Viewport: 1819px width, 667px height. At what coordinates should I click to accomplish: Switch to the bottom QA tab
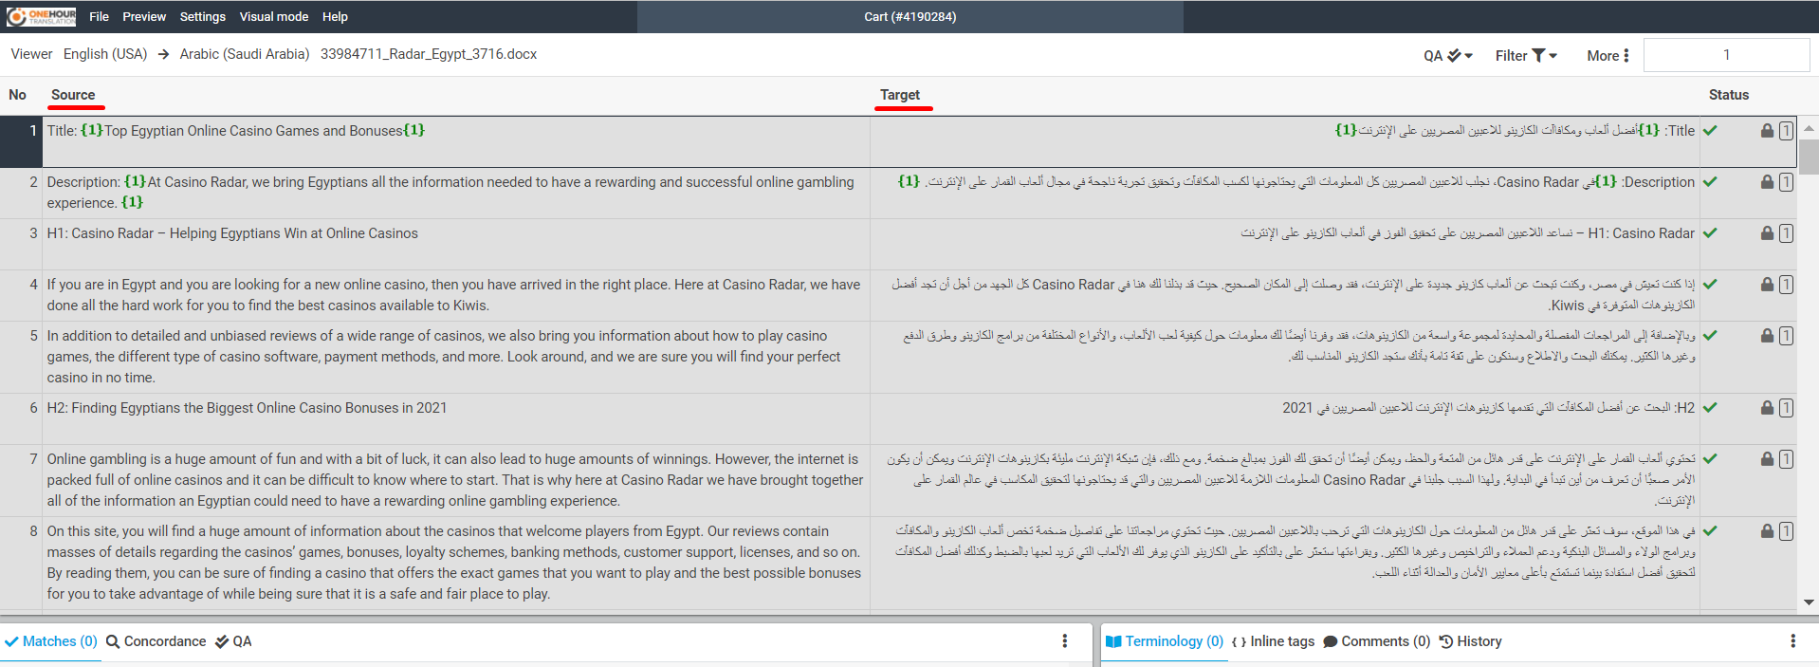[x=233, y=641]
